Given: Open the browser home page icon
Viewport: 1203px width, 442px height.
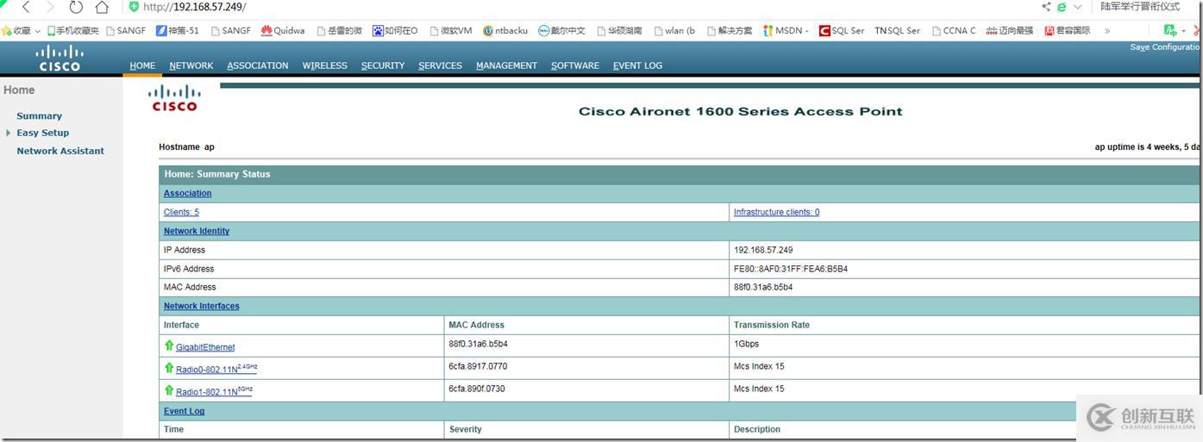Looking at the screenshot, I should point(102,7).
